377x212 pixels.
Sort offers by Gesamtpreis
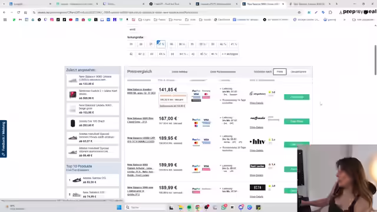click(299, 72)
